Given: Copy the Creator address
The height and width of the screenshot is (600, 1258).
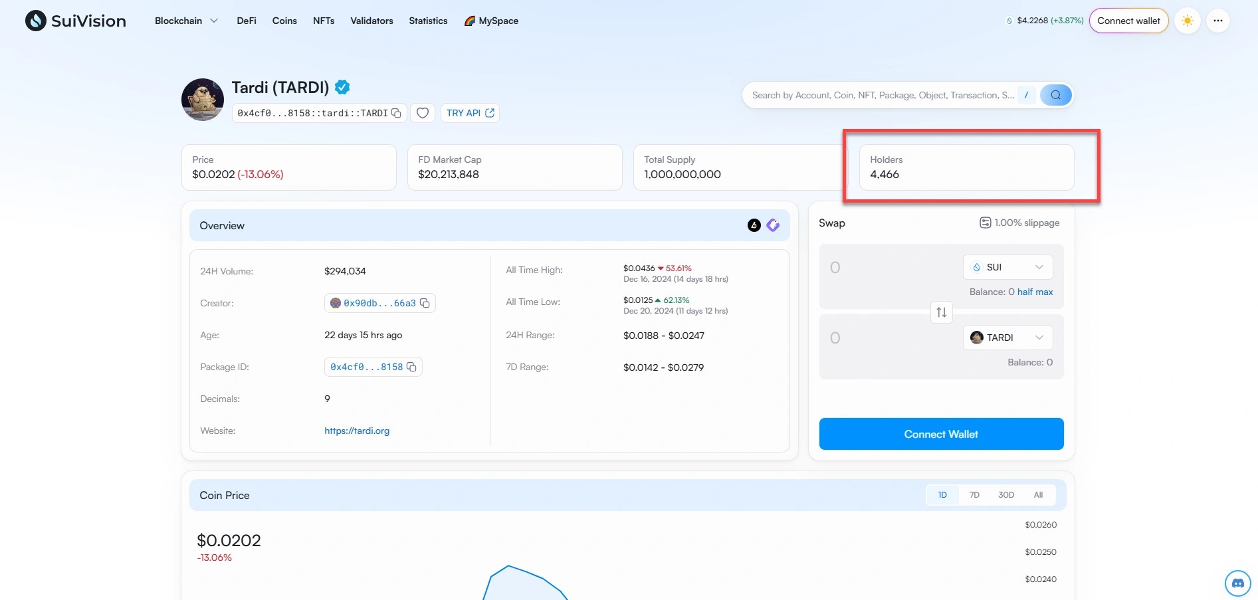Looking at the screenshot, I should click(x=425, y=303).
